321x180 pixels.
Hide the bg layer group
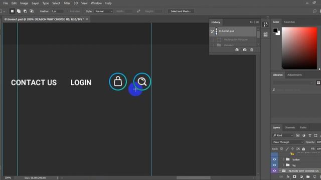[274, 165]
